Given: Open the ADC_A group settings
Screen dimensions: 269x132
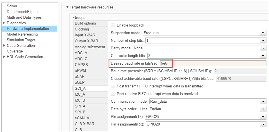Looking at the screenshot, I should click(x=81, y=53).
